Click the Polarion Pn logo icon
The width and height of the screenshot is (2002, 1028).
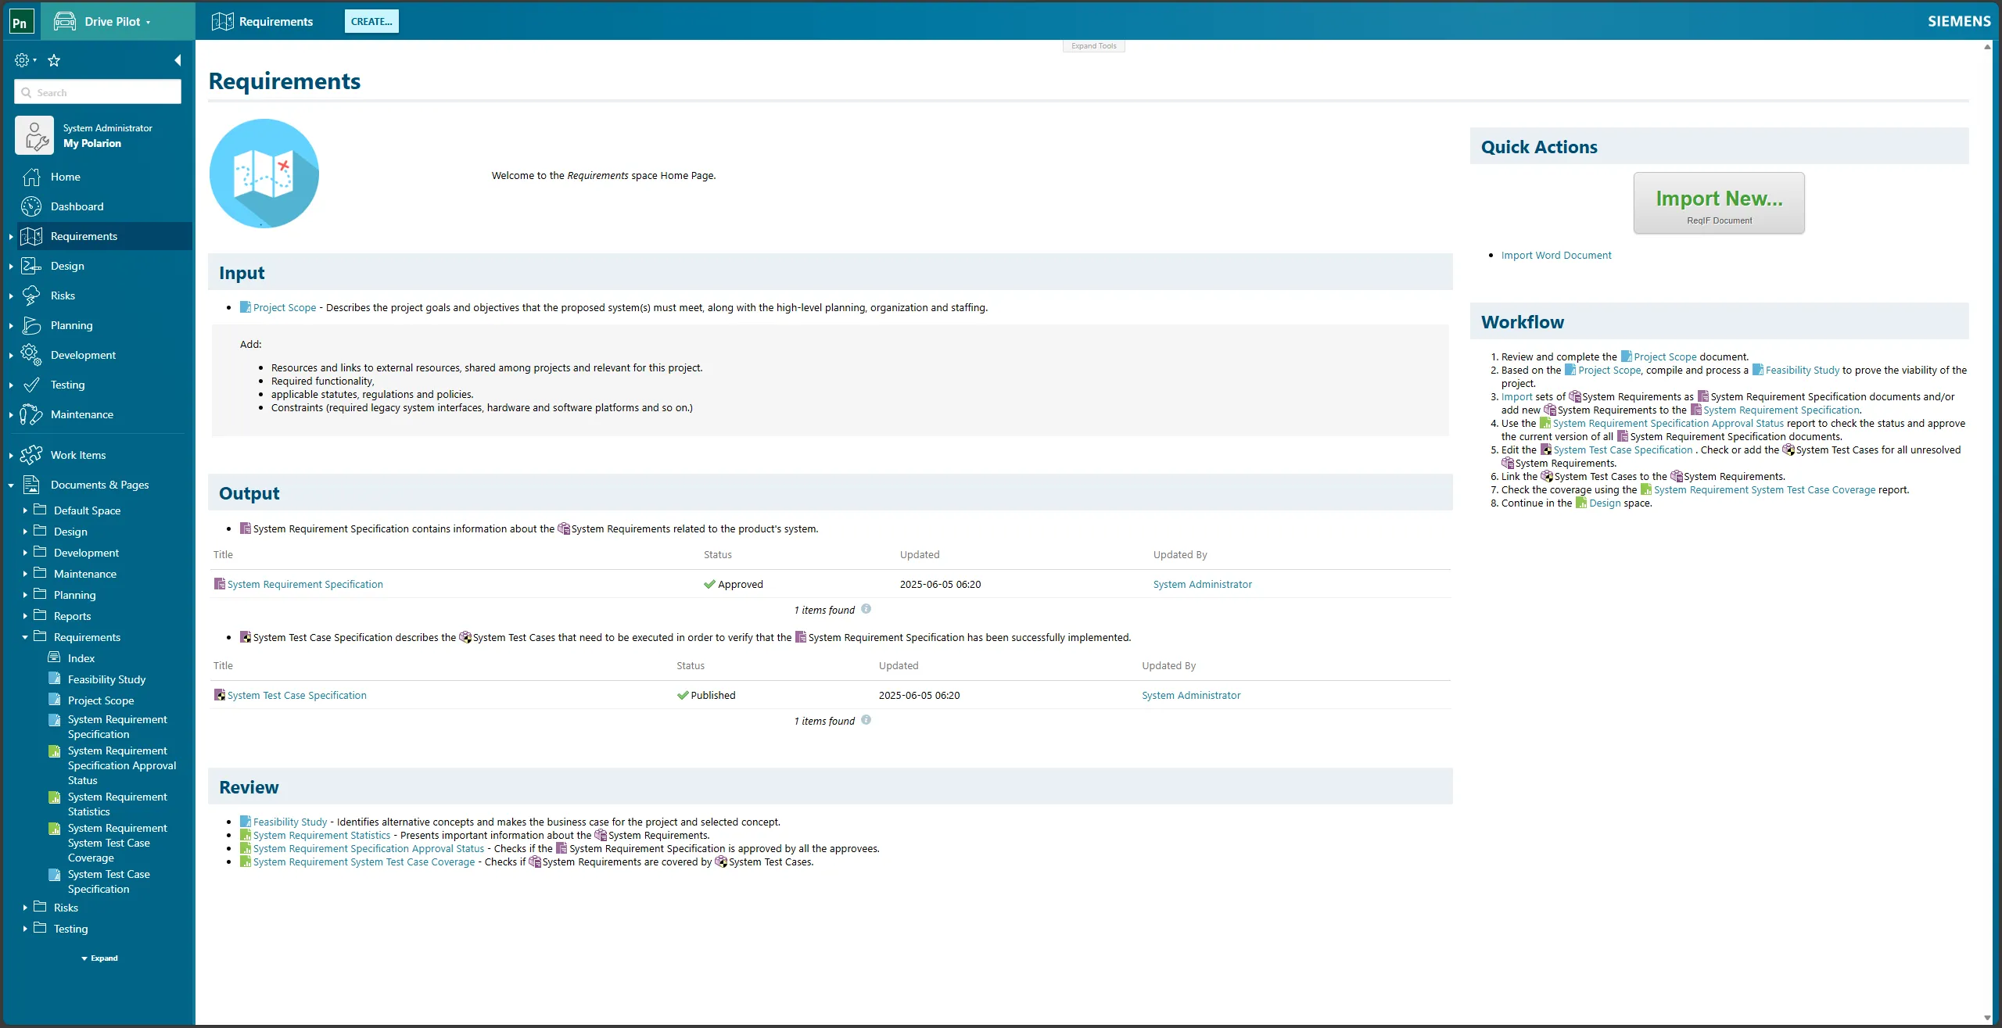20,21
